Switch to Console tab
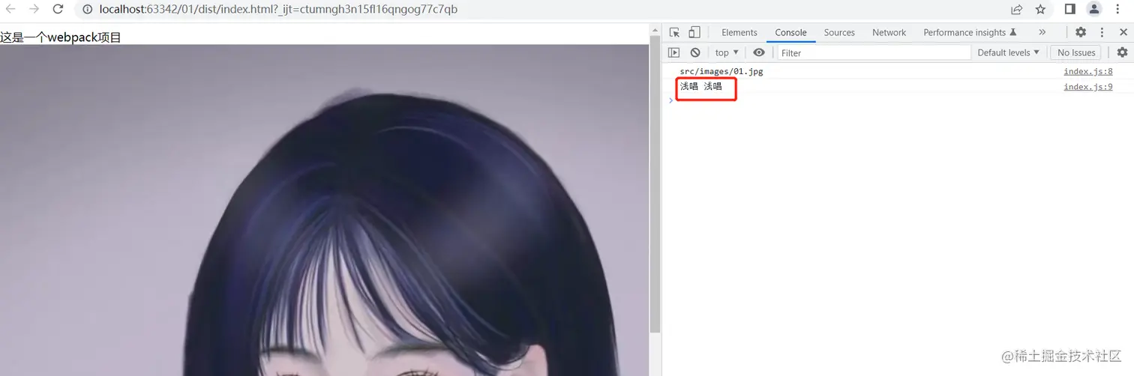The width and height of the screenshot is (1134, 376). coord(791,32)
